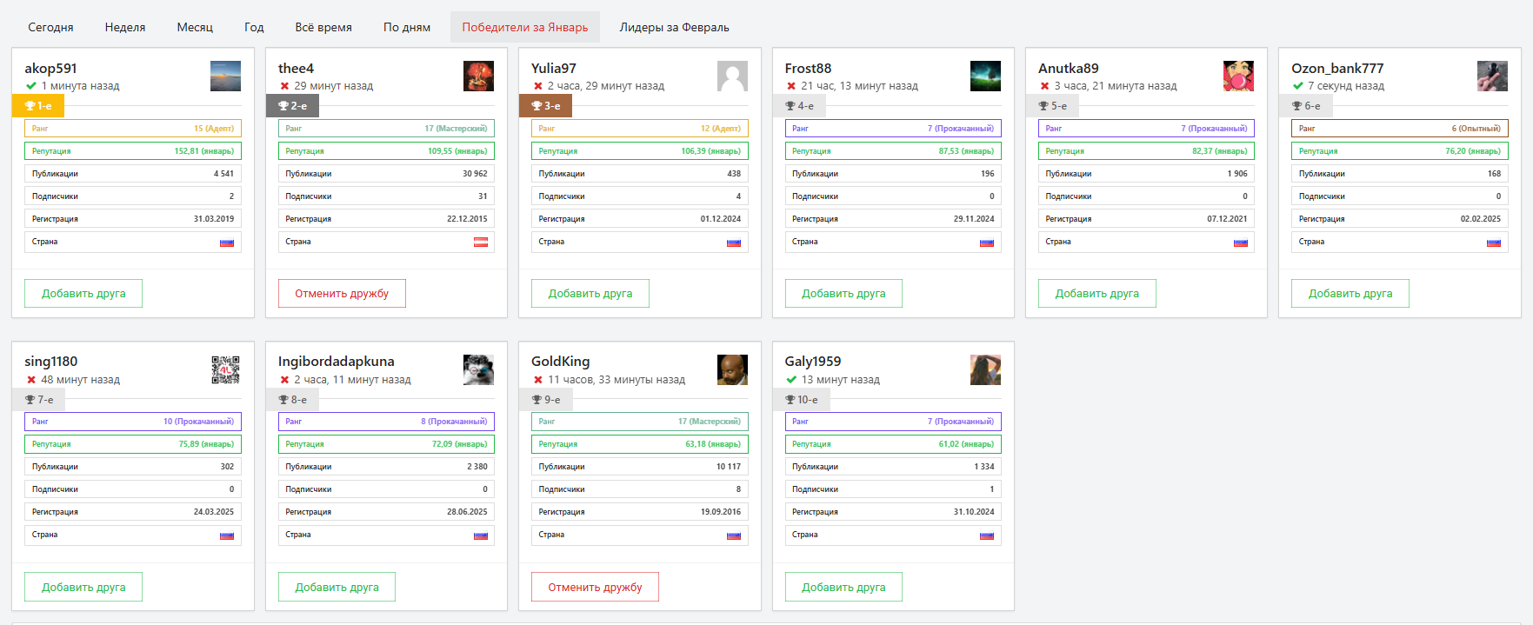Image resolution: width=1533 pixels, height=625 pixels.
Task: Click the bronze 3-е trophy badge
Action: point(545,106)
